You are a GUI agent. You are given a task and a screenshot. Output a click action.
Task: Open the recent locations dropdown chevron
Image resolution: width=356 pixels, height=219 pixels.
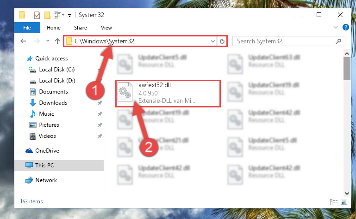tap(48, 41)
